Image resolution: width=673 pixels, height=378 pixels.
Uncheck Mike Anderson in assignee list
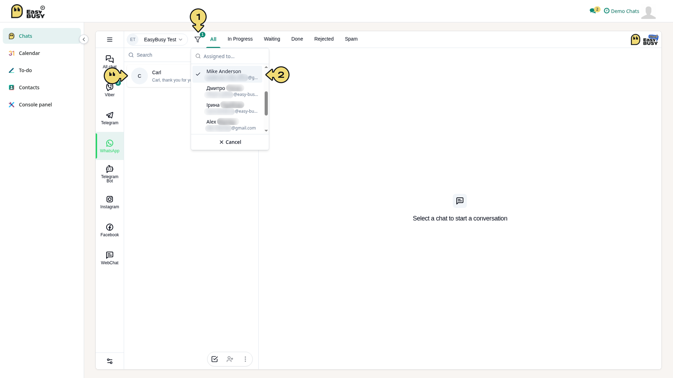click(x=227, y=74)
